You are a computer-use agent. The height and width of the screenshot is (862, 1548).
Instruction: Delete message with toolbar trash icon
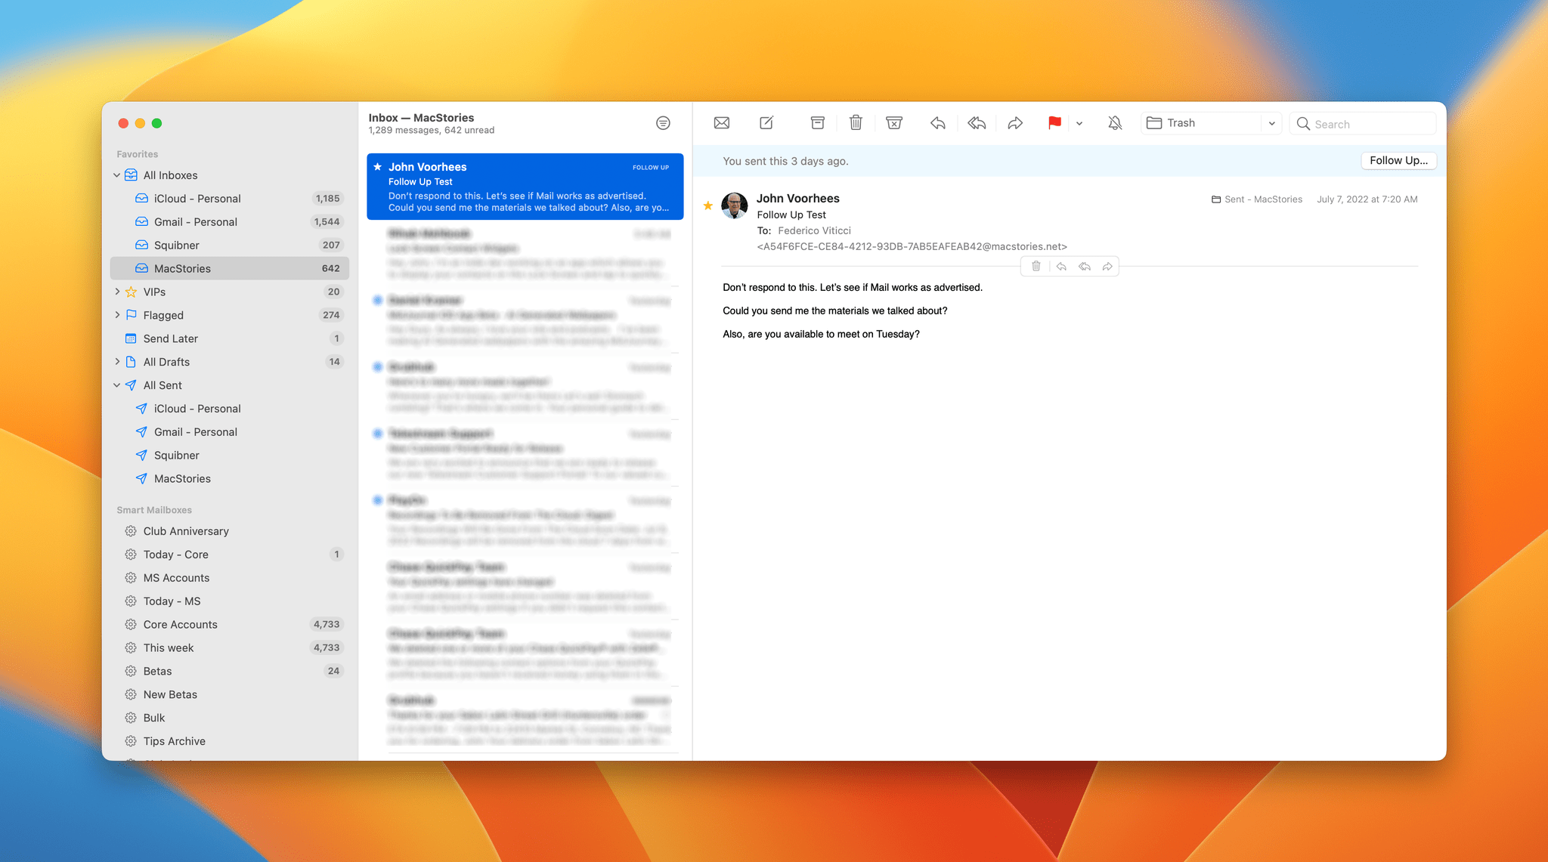click(856, 123)
